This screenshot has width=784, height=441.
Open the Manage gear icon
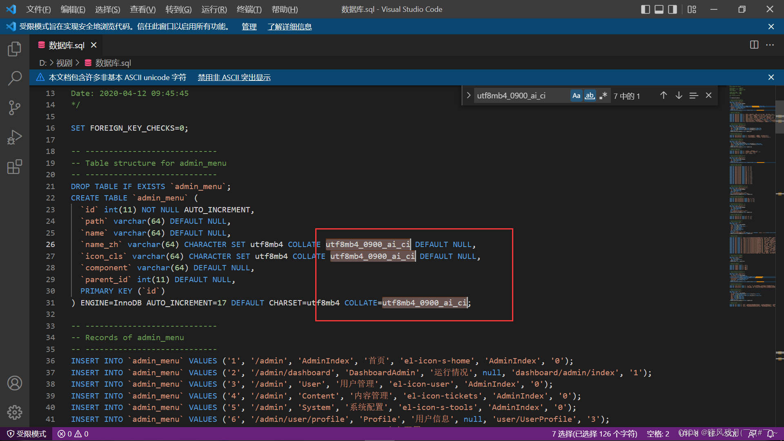click(x=15, y=412)
